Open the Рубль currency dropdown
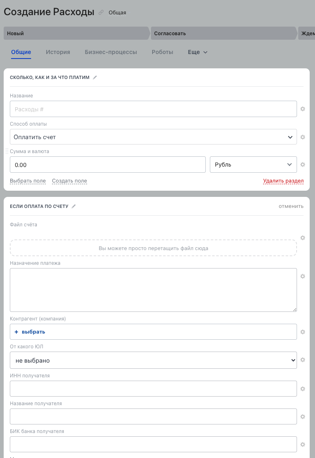 click(253, 165)
